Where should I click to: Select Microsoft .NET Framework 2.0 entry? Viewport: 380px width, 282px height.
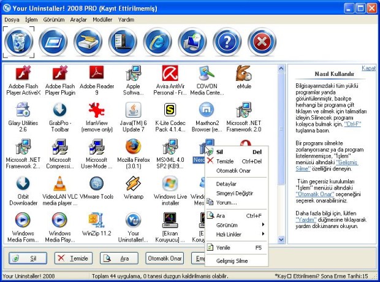pos(244,117)
